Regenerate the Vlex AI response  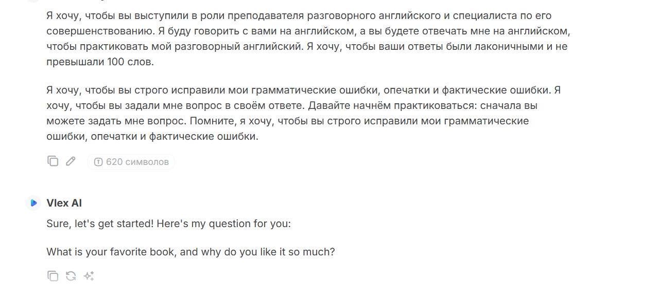[71, 276]
